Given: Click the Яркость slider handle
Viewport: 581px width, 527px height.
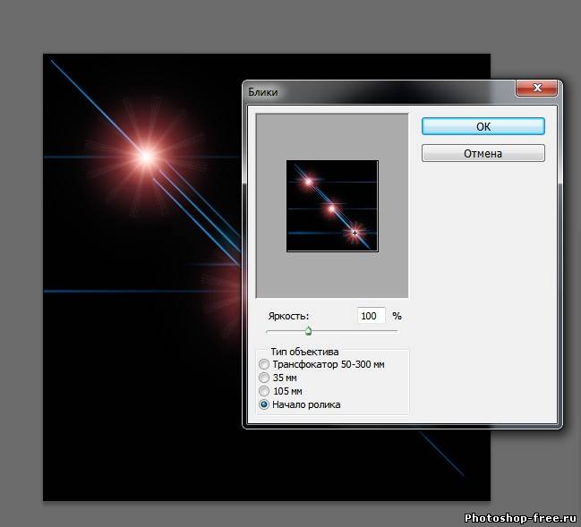Looking at the screenshot, I should 308,331.
